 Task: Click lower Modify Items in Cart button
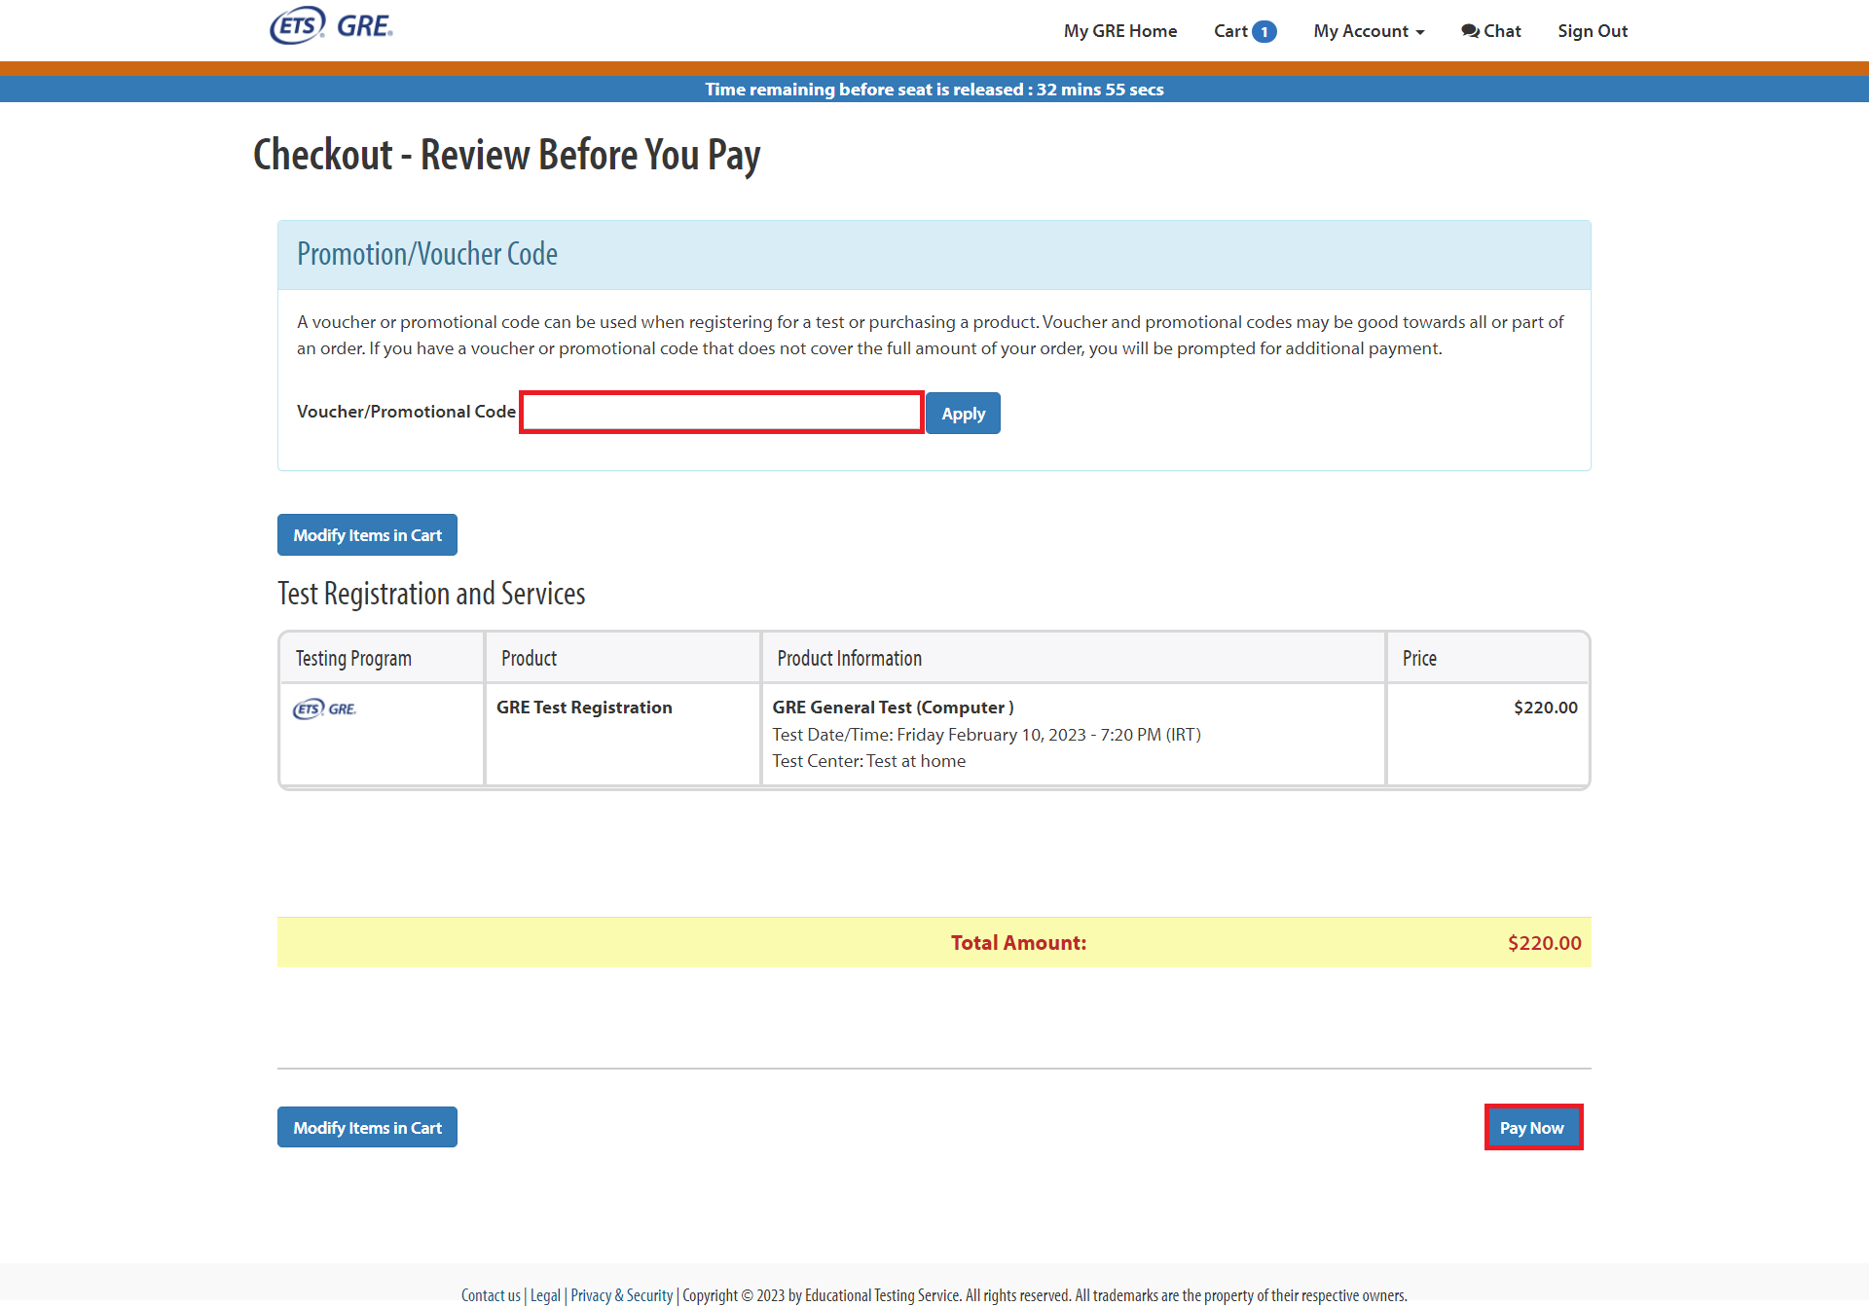coord(367,1127)
